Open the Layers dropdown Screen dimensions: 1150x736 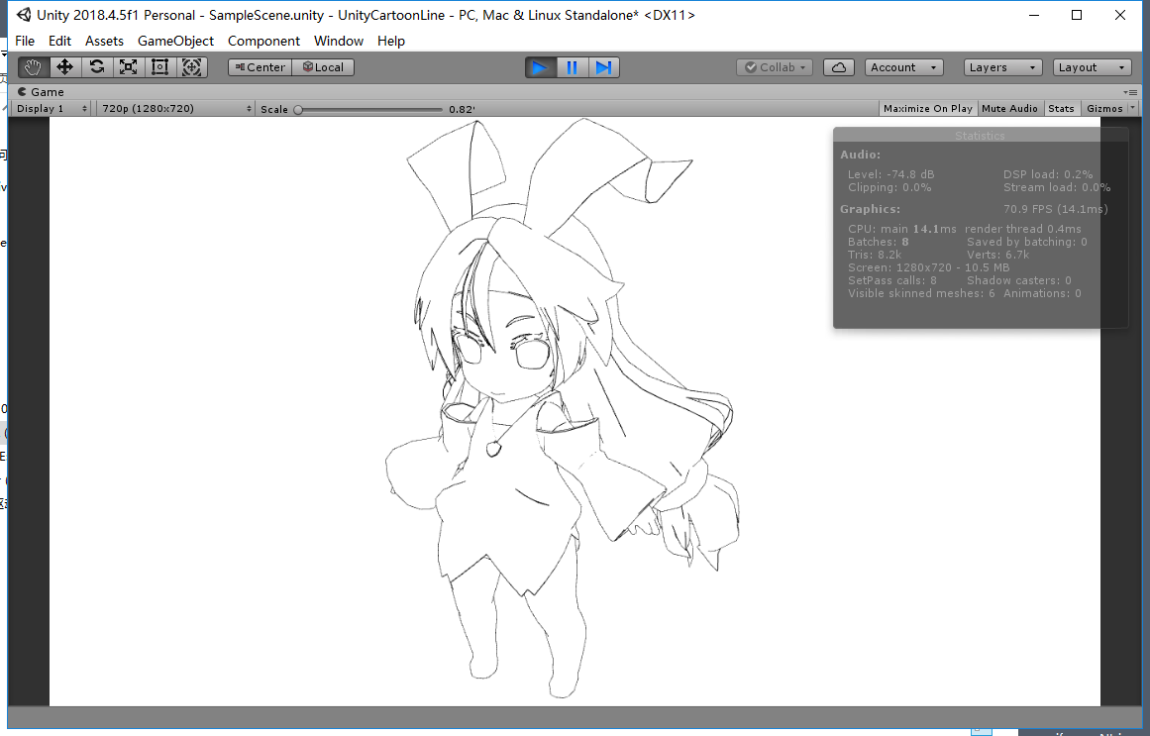(x=1002, y=67)
